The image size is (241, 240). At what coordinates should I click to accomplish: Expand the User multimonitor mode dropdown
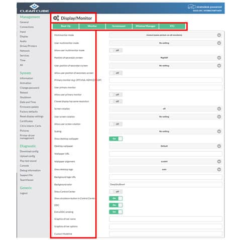pyautogui.click(x=166, y=43)
